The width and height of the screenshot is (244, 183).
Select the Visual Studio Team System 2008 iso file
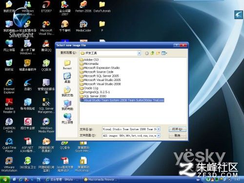pos(122,100)
